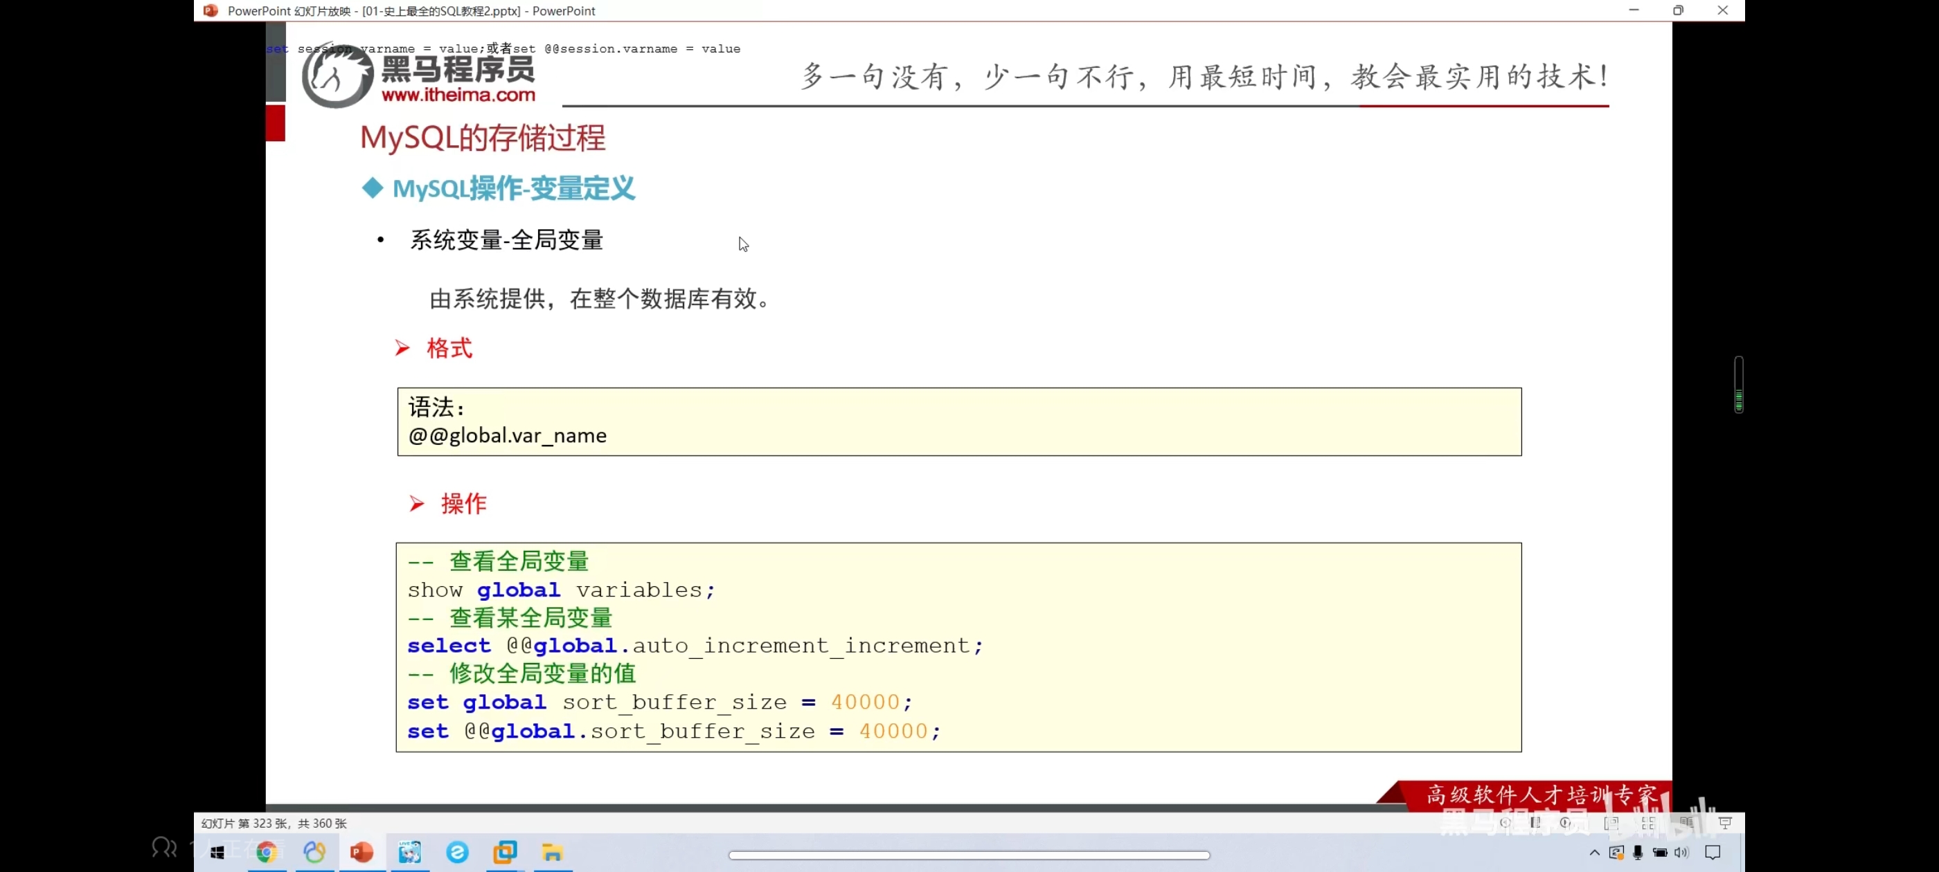The height and width of the screenshot is (872, 1939).
Task: Open File Explorer from the taskbar
Action: 553,852
